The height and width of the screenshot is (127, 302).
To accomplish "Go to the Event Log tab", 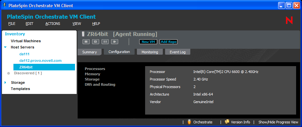I will pyautogui.click(x=178, y=52).
